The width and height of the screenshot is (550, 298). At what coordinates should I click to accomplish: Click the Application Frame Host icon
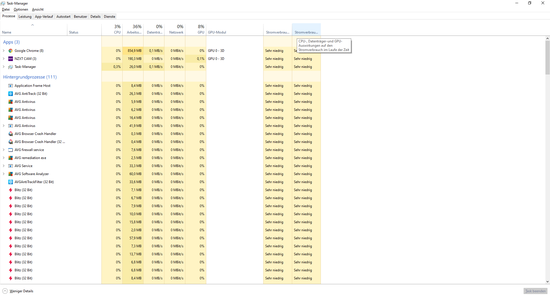click(x=11, y=86)
